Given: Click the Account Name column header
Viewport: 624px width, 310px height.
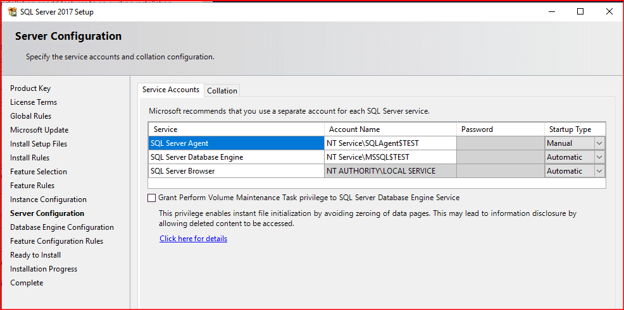Looking at the screenshot, I should pos(389,129).
